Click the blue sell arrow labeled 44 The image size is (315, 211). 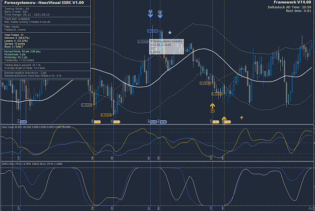pos(150,15)
